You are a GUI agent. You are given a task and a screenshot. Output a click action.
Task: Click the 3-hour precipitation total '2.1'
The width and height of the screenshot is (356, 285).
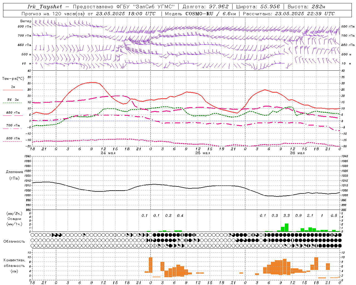tap(310, 216)
